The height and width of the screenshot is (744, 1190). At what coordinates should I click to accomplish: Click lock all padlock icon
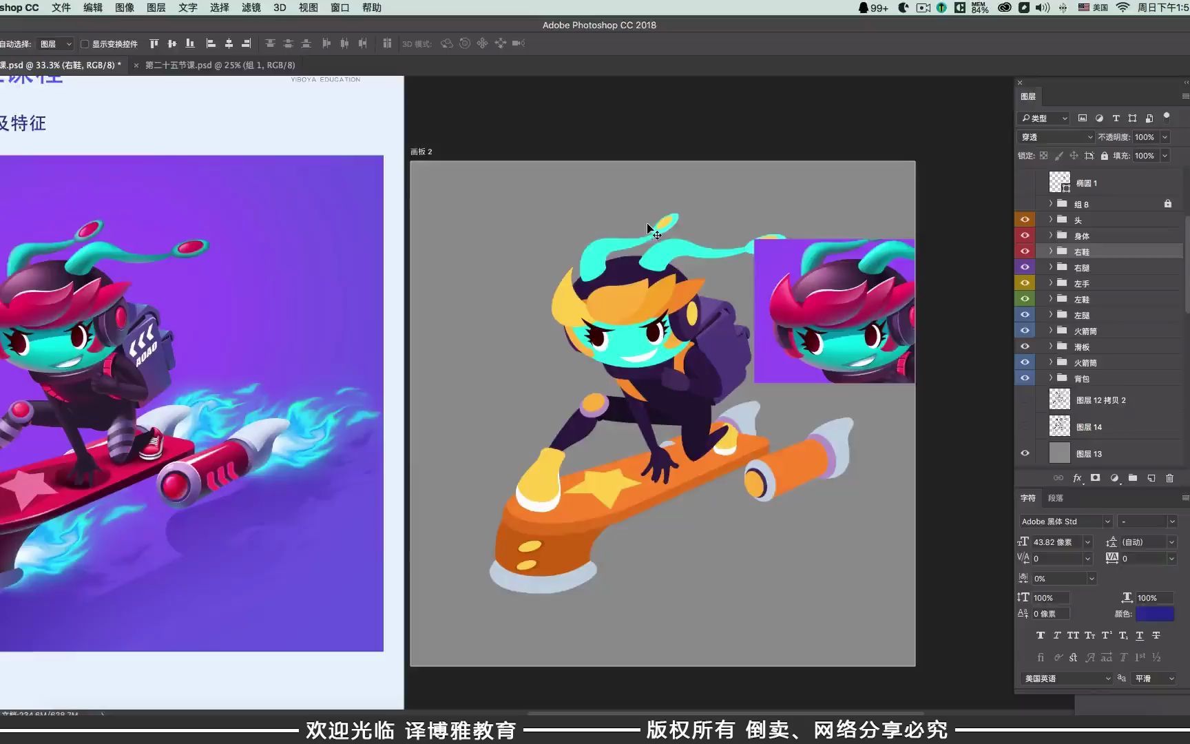[x=1105, y=156]
